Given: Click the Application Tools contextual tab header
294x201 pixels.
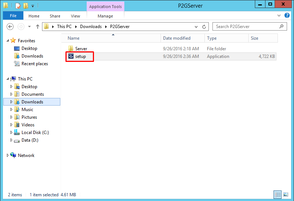Looking at the screenshot, I should [105, 7].
